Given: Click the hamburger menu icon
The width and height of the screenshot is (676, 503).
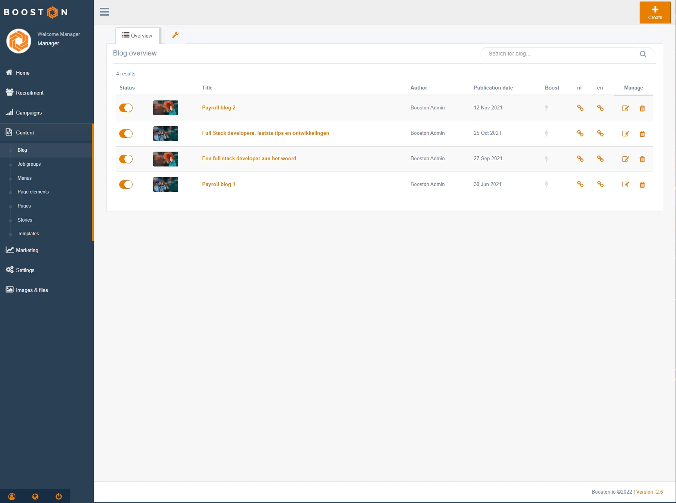Looking at the screenshot, I should pos(104,12).
